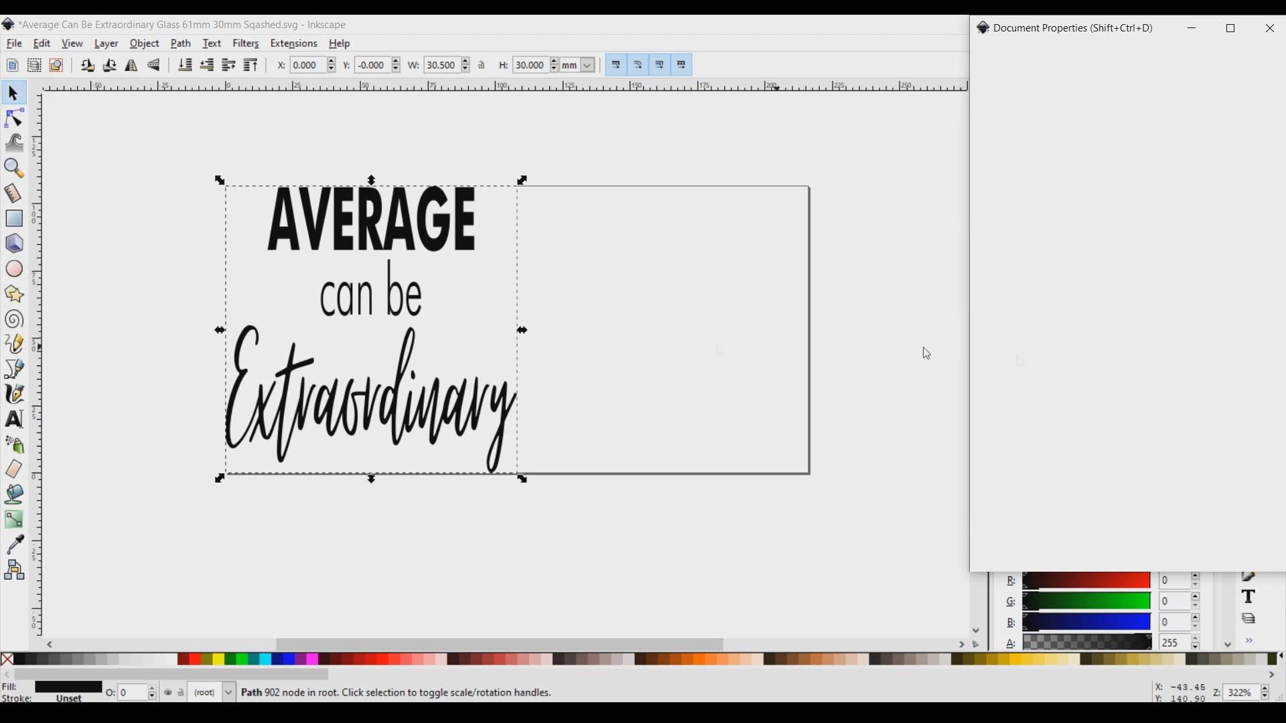Choose the Zoom tool in toolbox
This screenshot has height=723, width=1286.
click(x=14, y=169)
